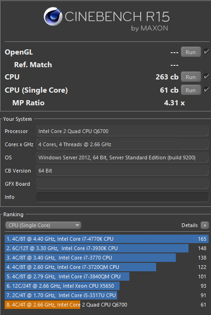Select the Core i5-3317U ranking entry
Viewport: 211px width, 315px height.
point(106,295)
